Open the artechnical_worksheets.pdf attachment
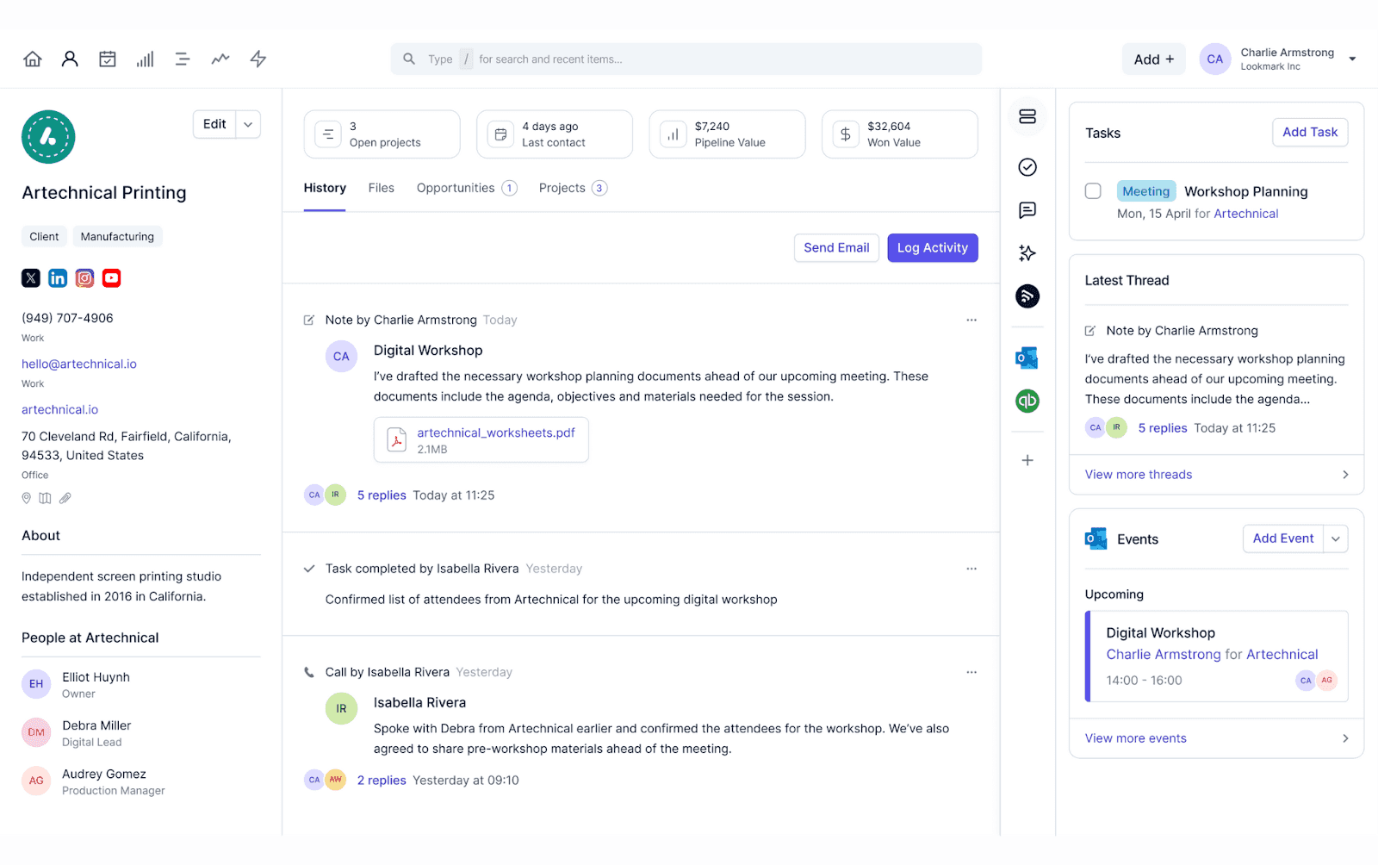1378x865 pixels. [496, 432]
